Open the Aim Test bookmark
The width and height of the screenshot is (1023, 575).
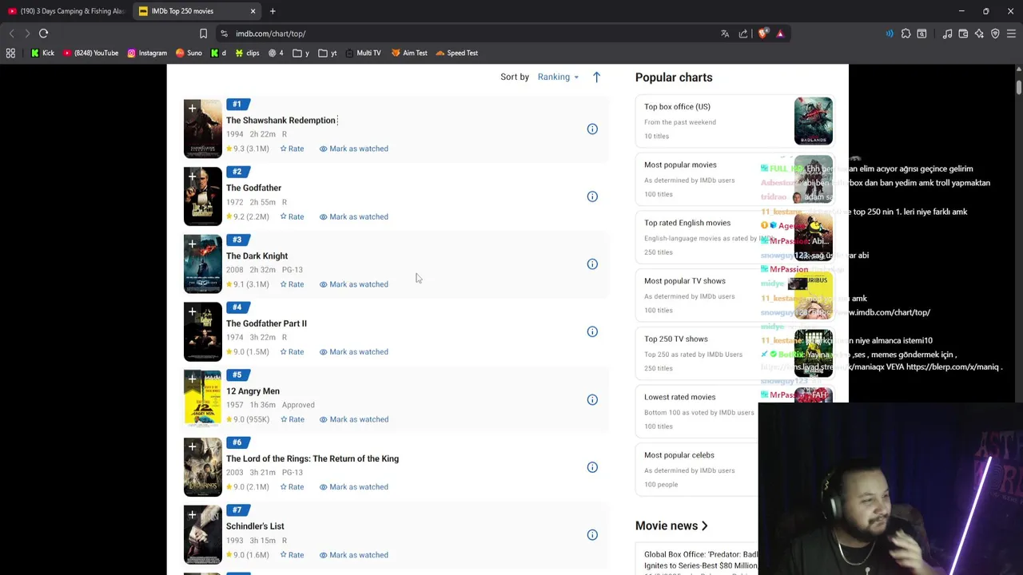409,53
